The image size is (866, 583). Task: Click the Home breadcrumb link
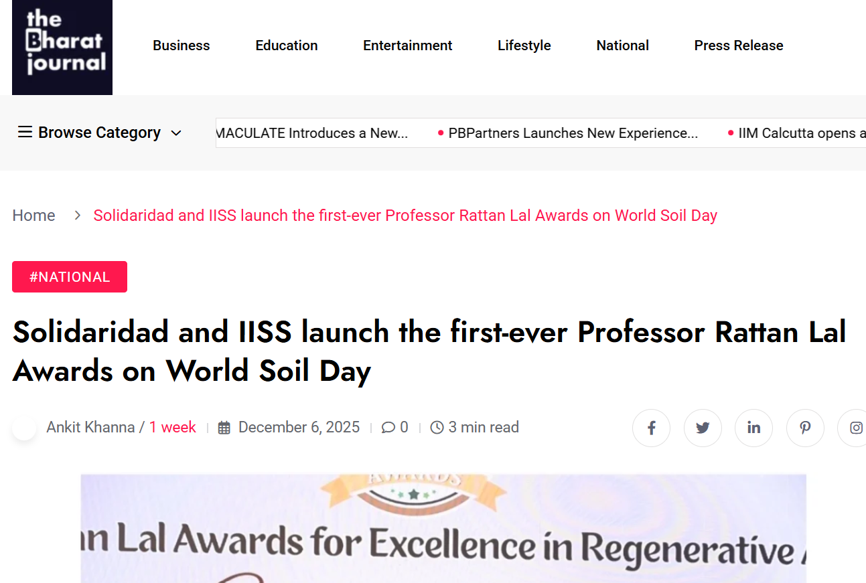(x=33, y=216)
